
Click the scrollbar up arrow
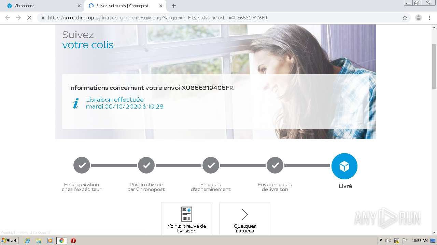click(434, 28)
